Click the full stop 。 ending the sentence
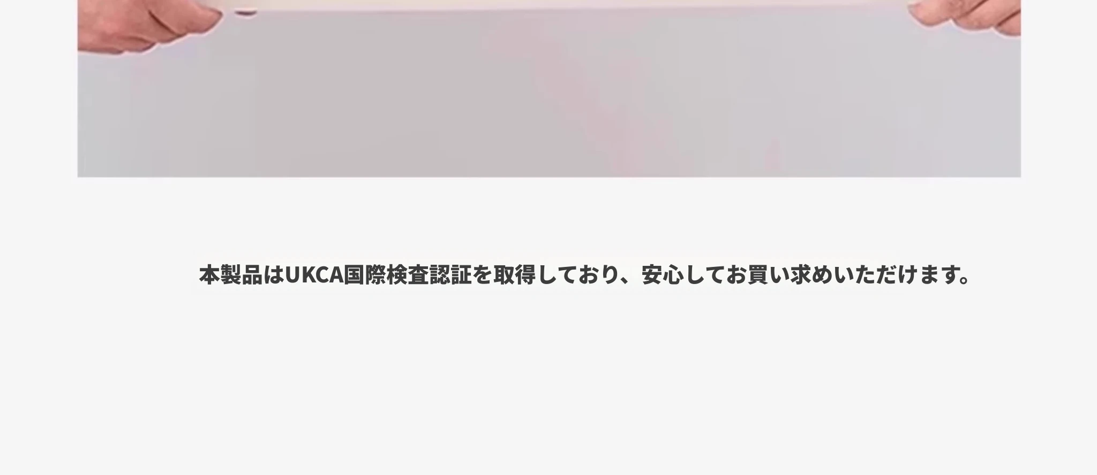Viewport: 1097px width, 475px height. pos(965,281)
